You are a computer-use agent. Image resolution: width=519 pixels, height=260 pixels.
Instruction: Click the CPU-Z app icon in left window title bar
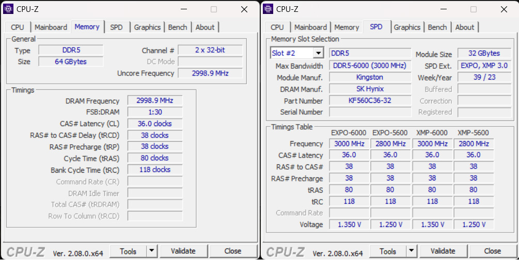coord(8,9)
